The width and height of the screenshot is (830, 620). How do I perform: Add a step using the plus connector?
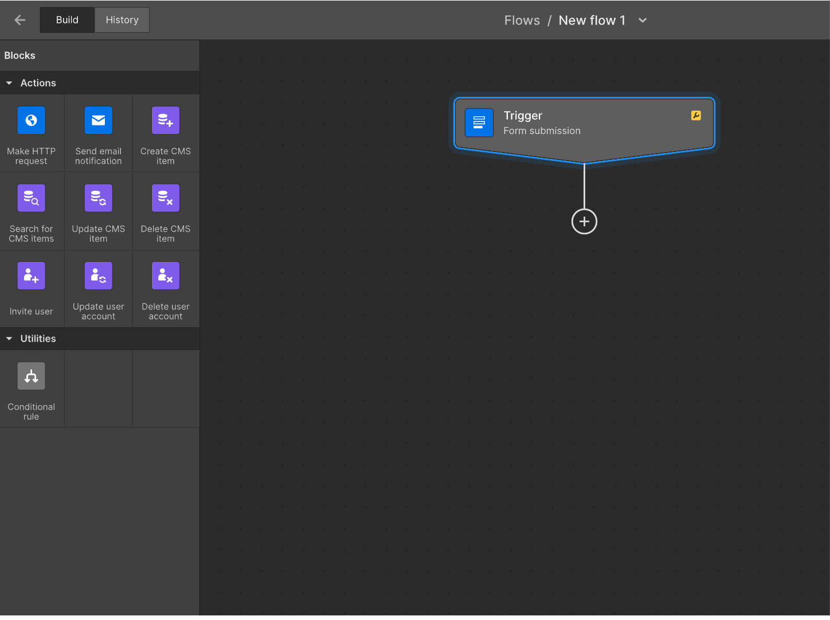(x=584, y=221)
